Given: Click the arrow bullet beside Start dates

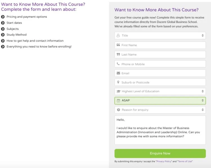Looking at the screenshot, I should (x=3, y=23).
